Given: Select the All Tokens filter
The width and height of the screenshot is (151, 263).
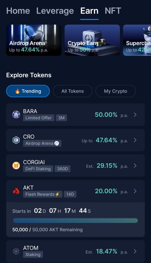Looking at the screenshot, I should point(72,91).
